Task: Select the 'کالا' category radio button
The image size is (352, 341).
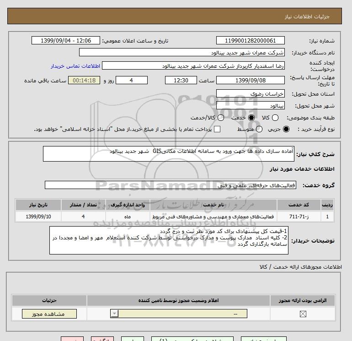Action: pyautogui.click(x=275, y=118)
